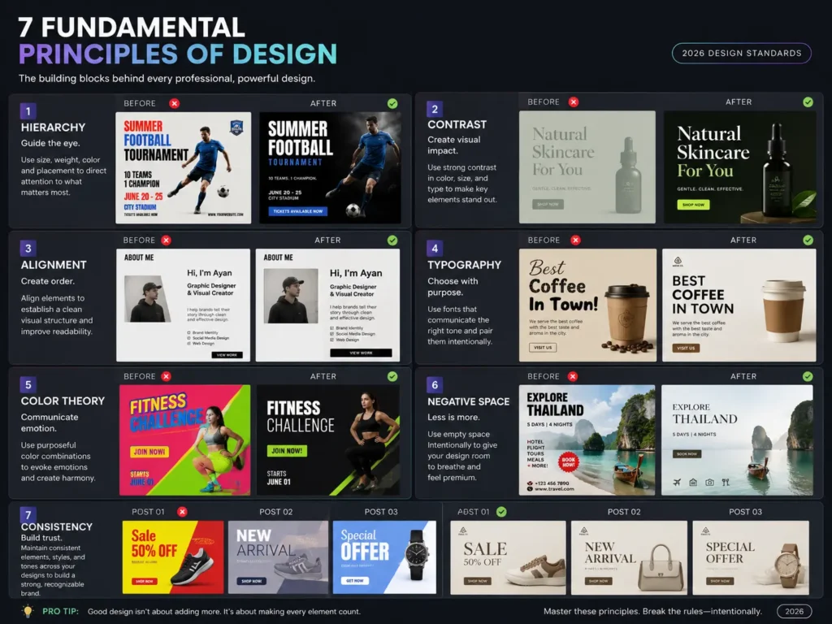Click the brown VISIT US button on the coffee AFTER card
The image size is (832, 624).
coord(686,348)
